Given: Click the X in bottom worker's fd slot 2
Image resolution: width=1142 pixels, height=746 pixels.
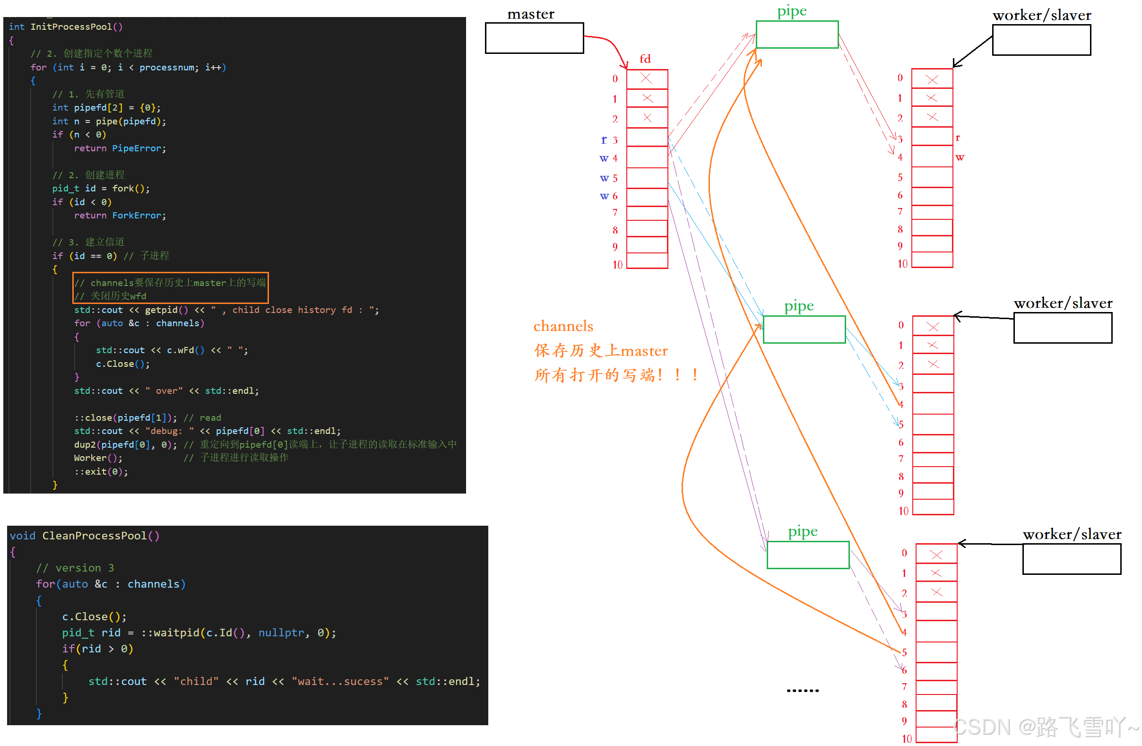Looking at the screenshot, I should coord(936,592).
